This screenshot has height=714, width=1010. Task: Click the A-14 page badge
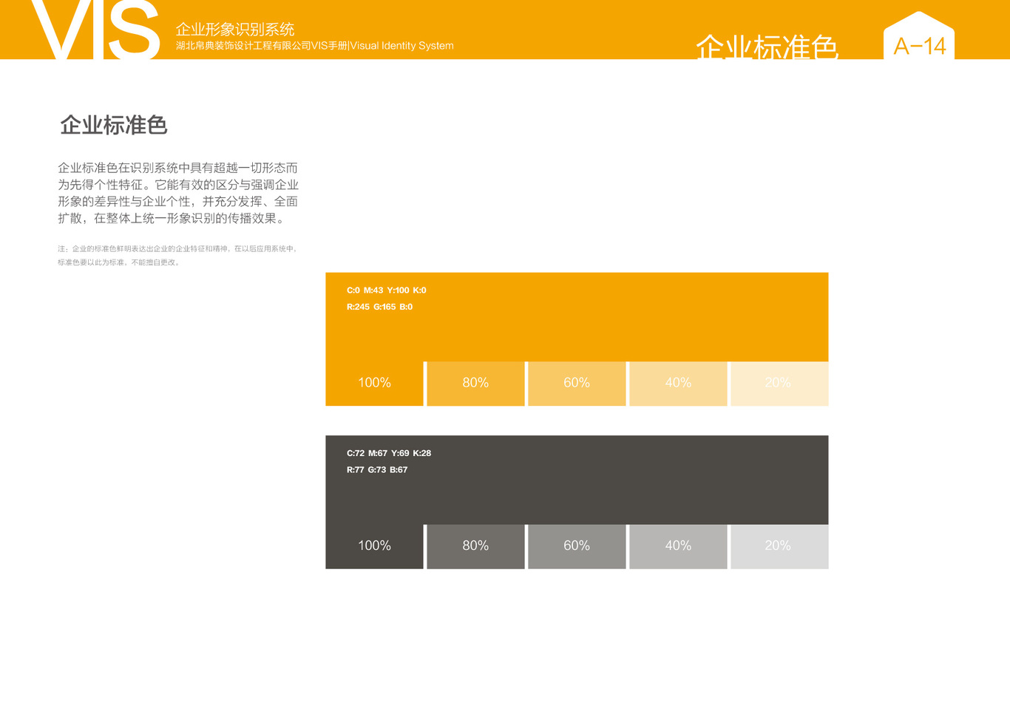pos(919,37)
